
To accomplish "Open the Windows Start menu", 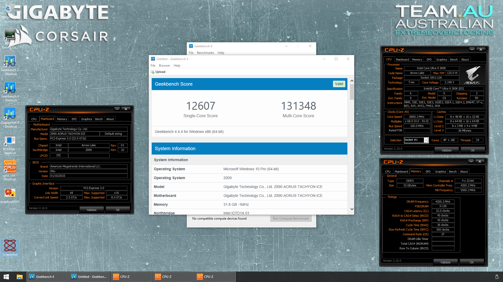I will click(6, 277).
